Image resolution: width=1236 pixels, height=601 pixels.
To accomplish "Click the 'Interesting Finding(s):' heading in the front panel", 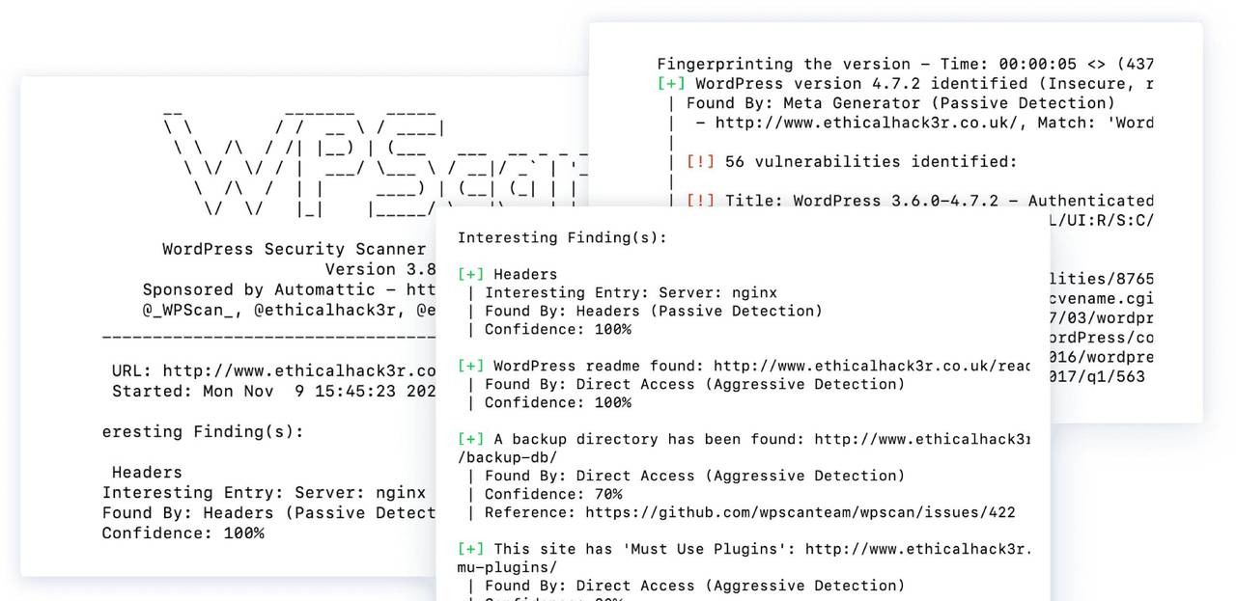I will [x=562, y=237].
